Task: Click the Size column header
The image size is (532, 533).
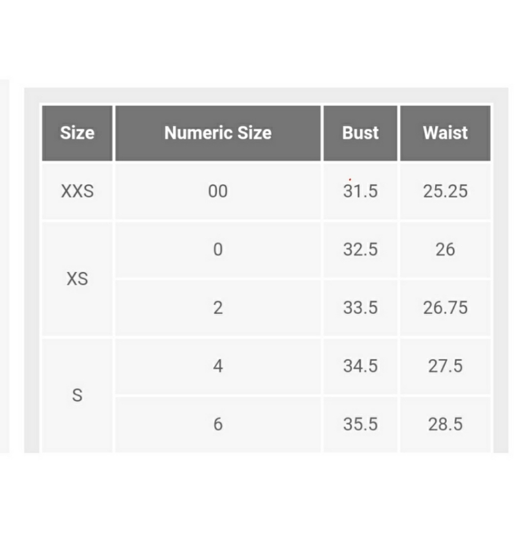Action: click(77, 133)
